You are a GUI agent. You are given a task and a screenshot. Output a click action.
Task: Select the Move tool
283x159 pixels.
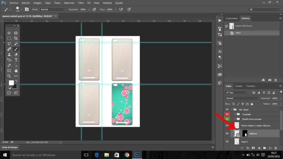(9, 33)
